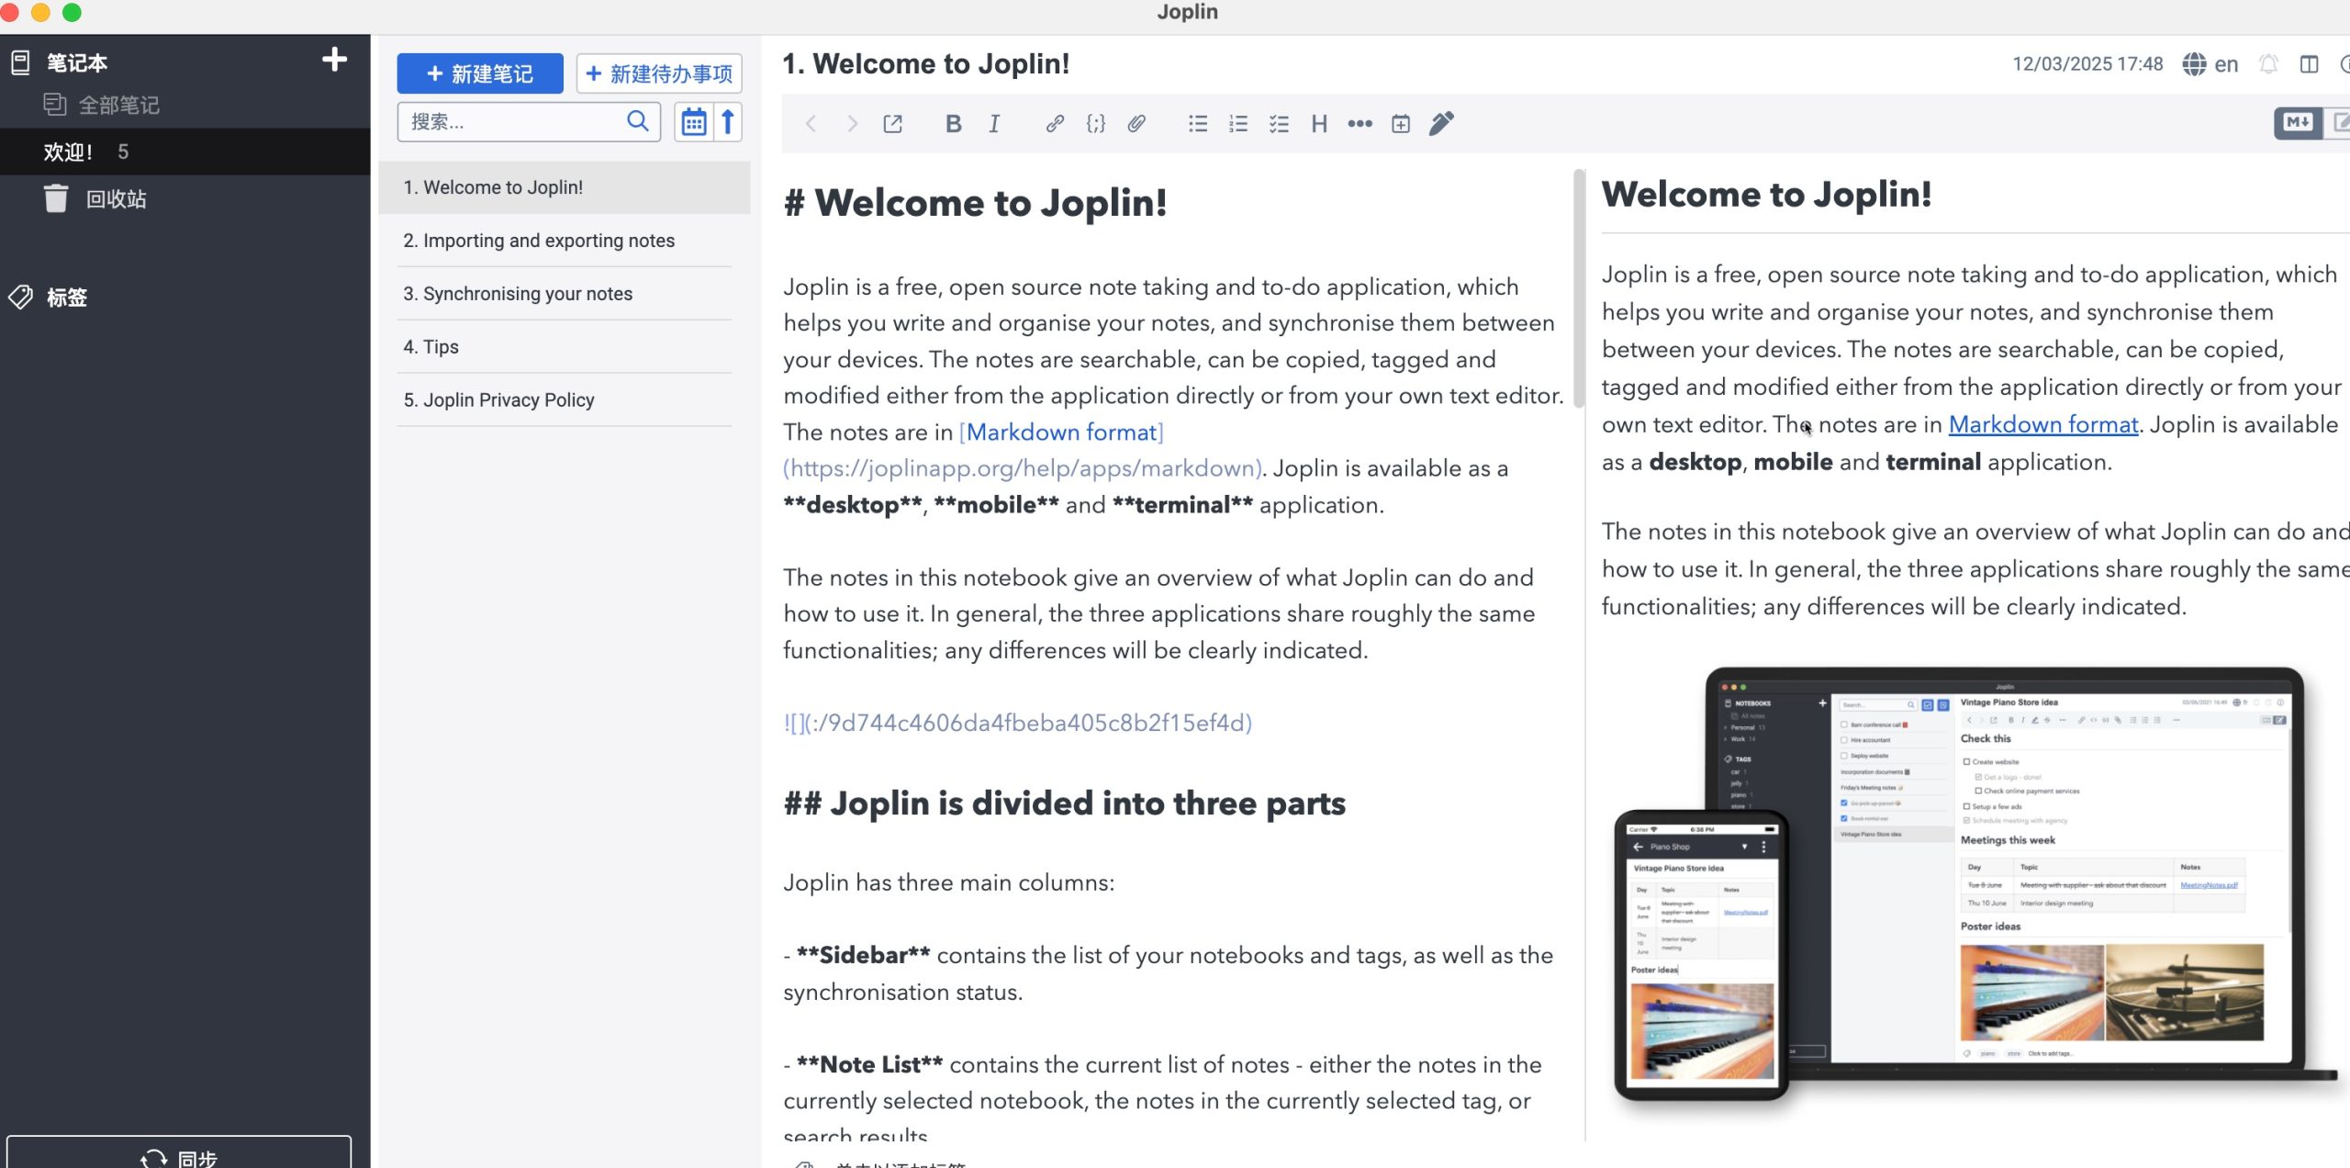
Task: Create a to-do with 新建待办事项
Action: coord(659,73)
